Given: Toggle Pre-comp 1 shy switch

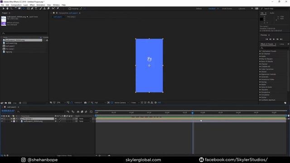Looking at the screenshot, I should (x=56, y=119).
